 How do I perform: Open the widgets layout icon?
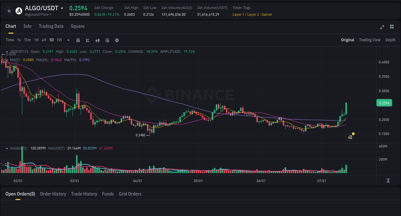coord(392,27)
